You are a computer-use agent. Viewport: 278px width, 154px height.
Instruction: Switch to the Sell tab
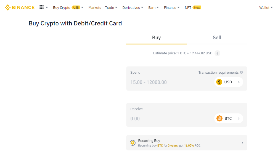tap(217, 38)
